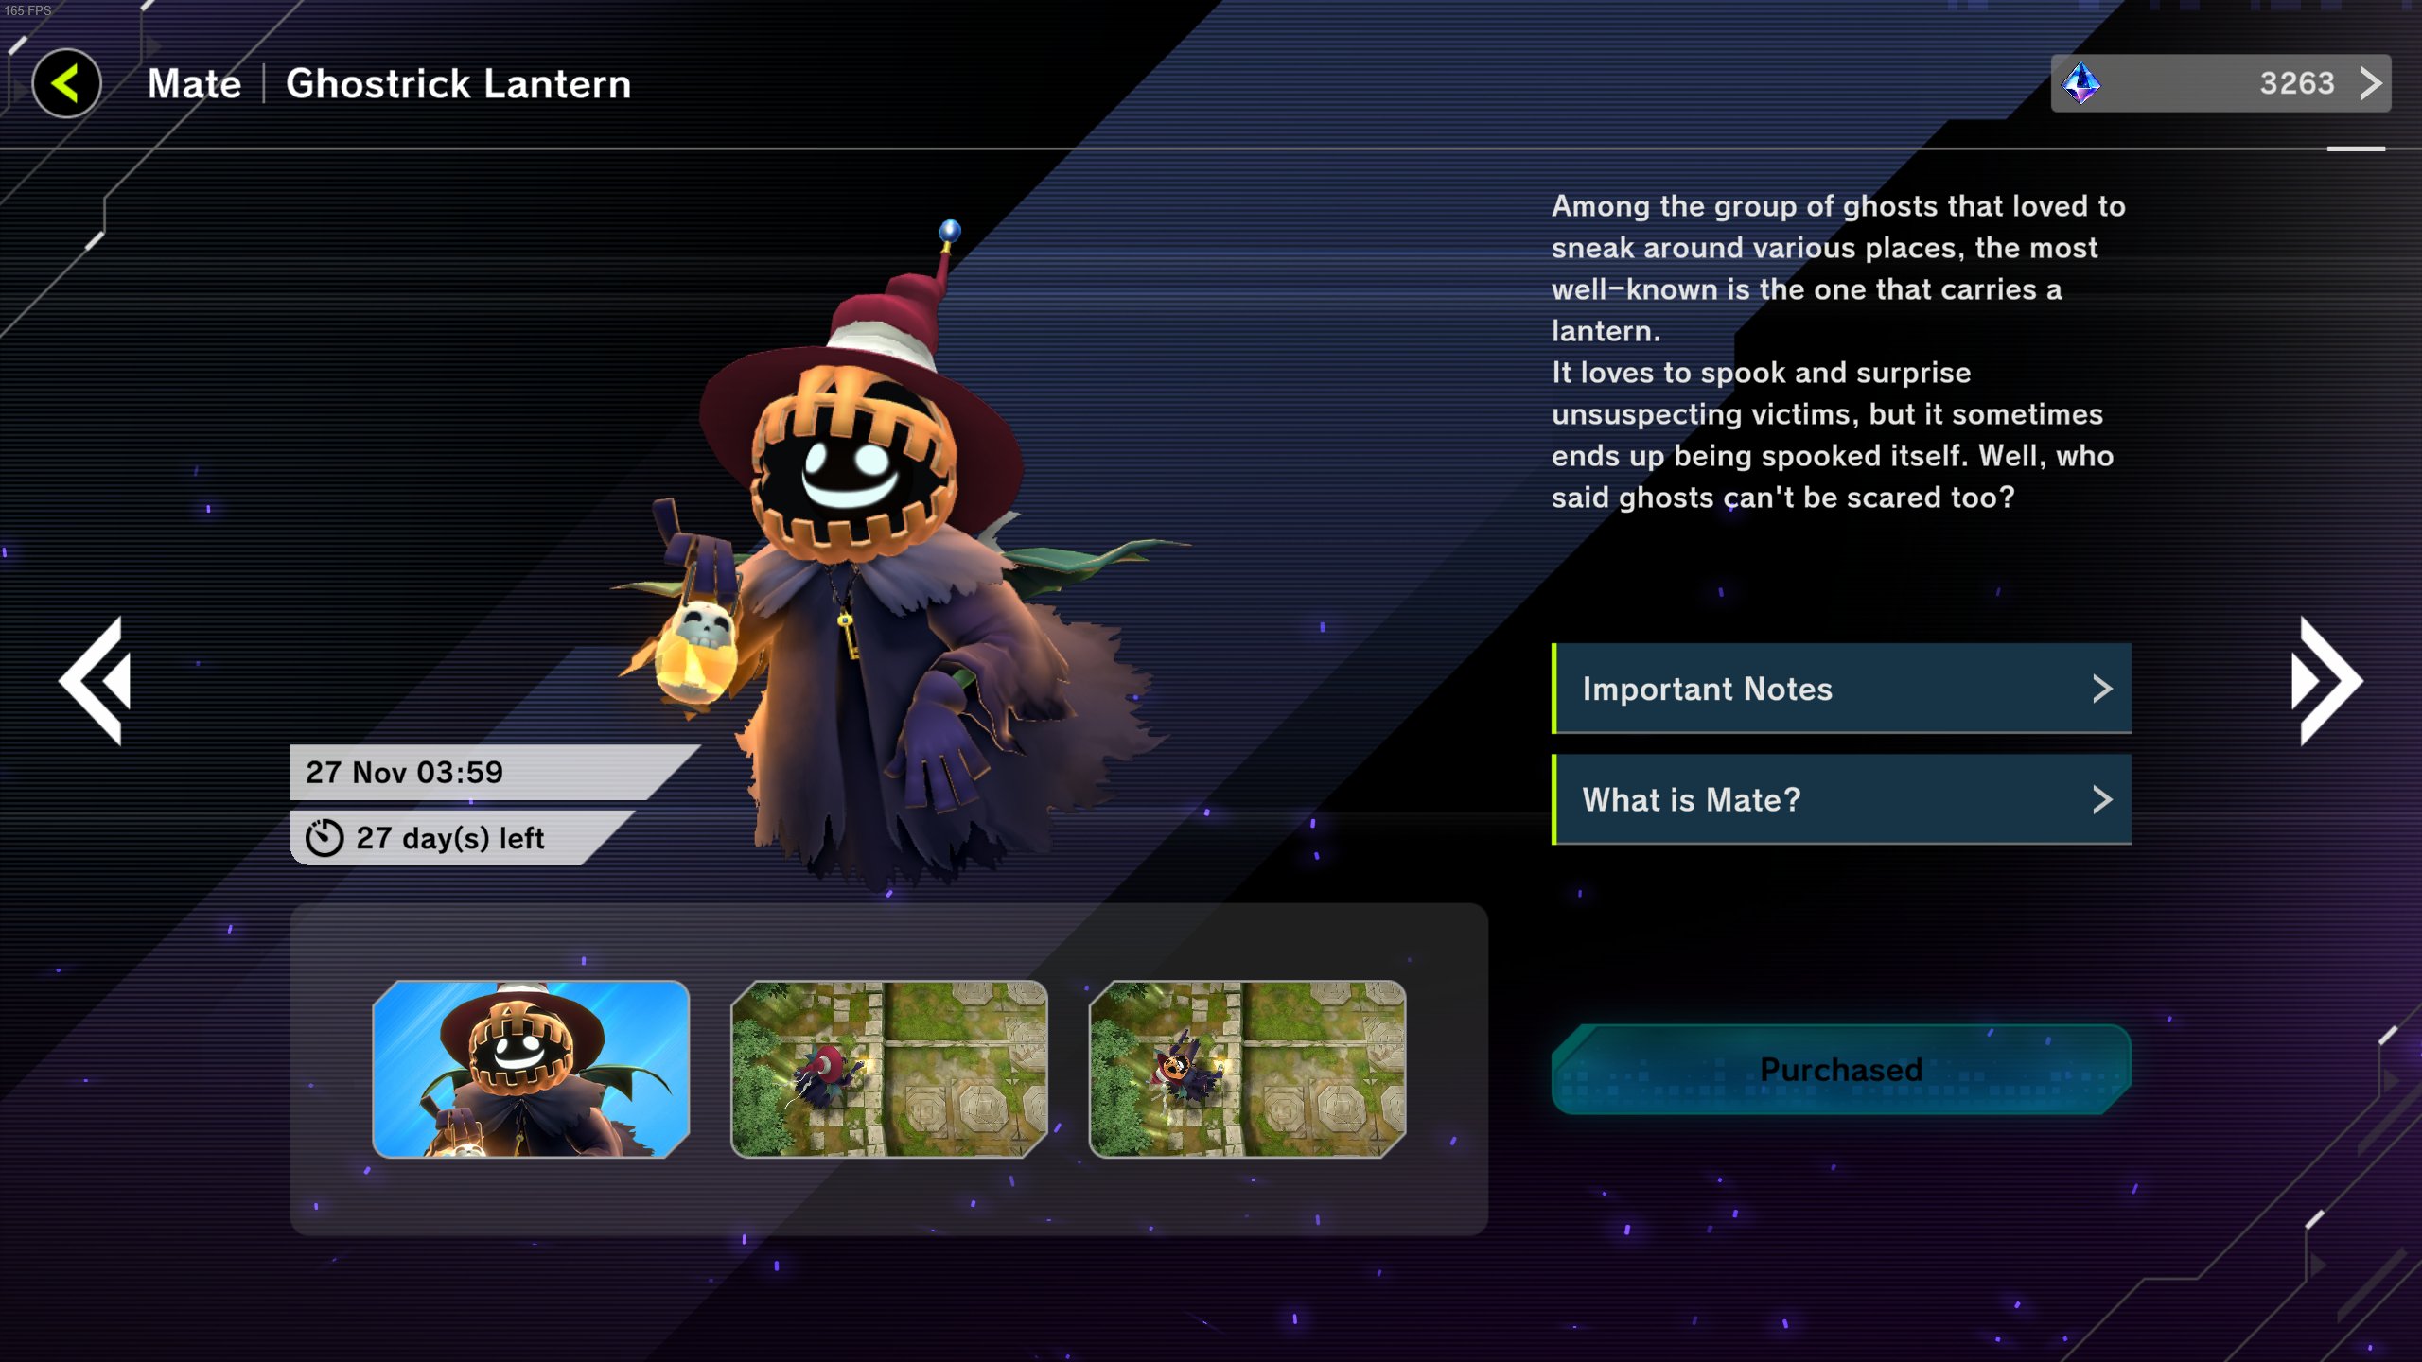The image size is (2422, 1362).
Task: Select the third field preview thumbnail
Action: [1247, 1069]
